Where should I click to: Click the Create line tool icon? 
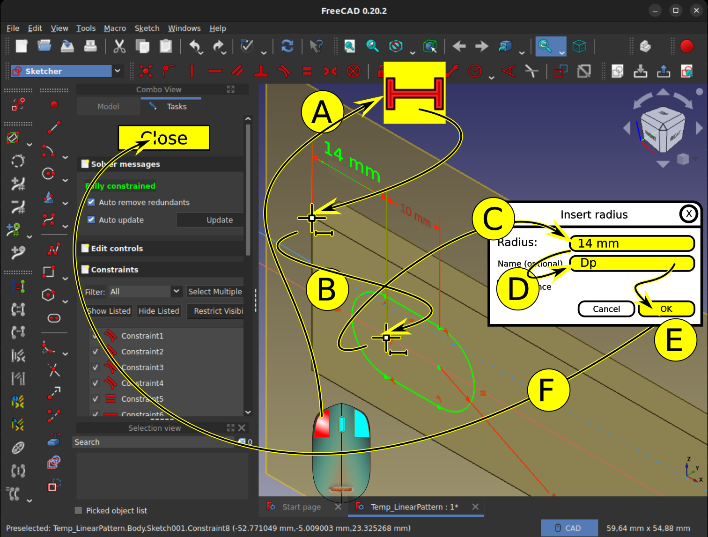(x=54, y=127)
